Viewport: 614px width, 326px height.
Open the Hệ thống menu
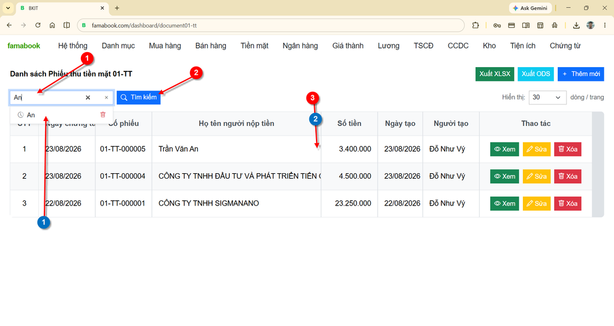pyautogui.click(x=73, y=46)
